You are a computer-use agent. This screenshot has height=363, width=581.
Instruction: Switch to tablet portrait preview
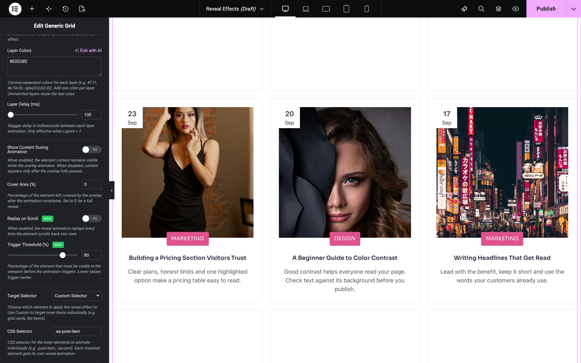pyautogui.click(x=346, y=9)
